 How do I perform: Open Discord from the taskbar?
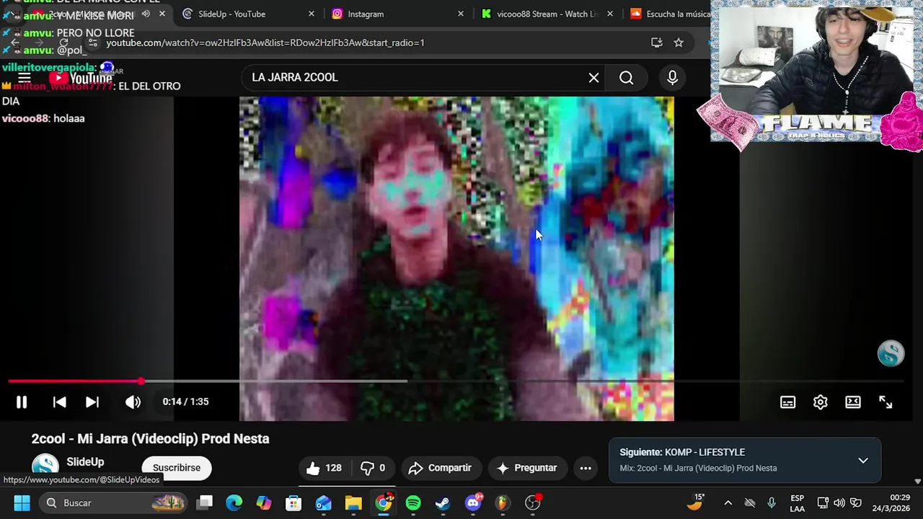click(473, 503)
